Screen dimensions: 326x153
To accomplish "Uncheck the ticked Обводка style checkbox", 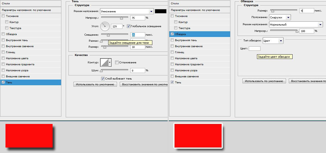I will point(172,34).
